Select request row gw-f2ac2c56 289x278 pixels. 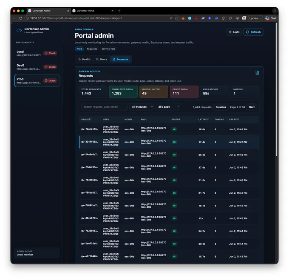pyautogui.click(x=169, y=129)
